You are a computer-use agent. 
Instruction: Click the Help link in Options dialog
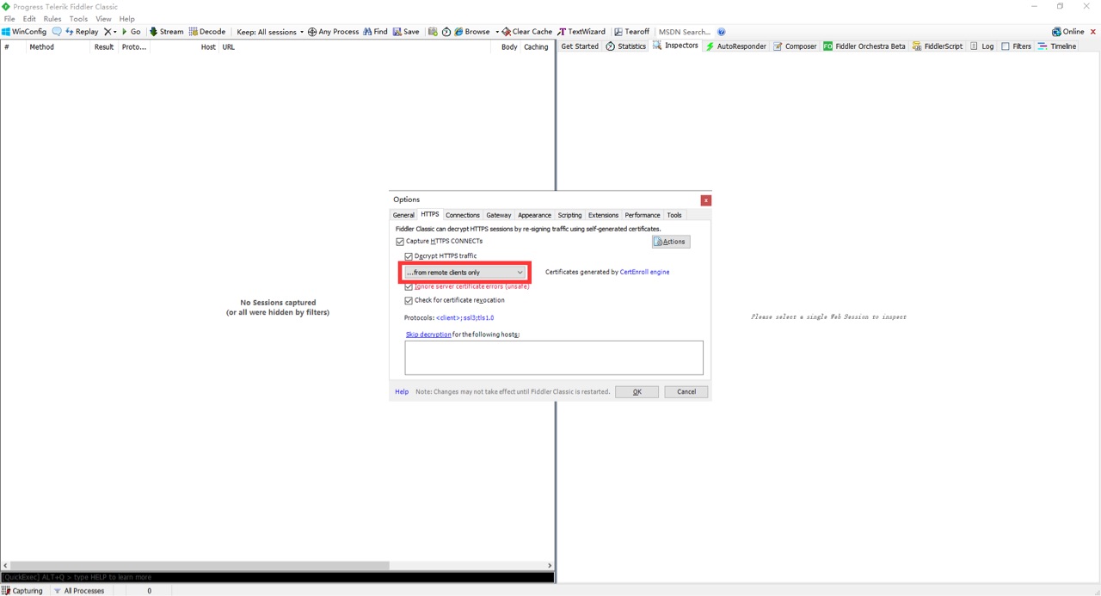(402, 391)
